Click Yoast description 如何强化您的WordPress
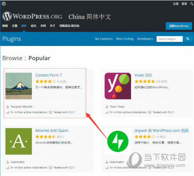The height and width of the screenshot is (176, 194). 152,87
